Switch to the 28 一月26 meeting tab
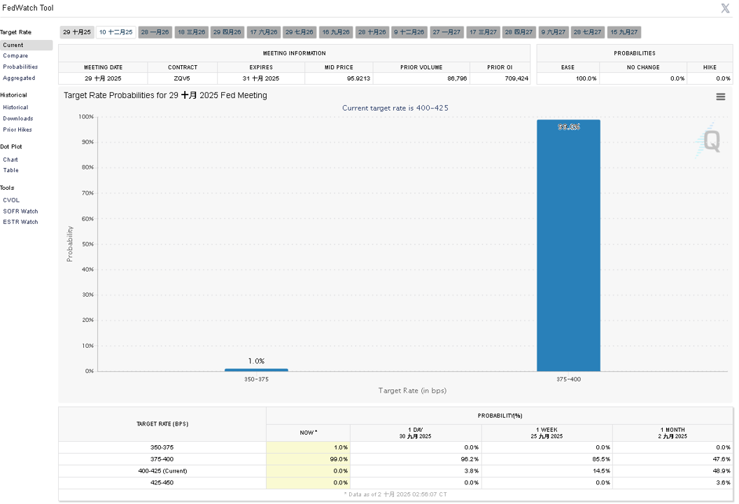739x504 pixels. click(155, 32)
